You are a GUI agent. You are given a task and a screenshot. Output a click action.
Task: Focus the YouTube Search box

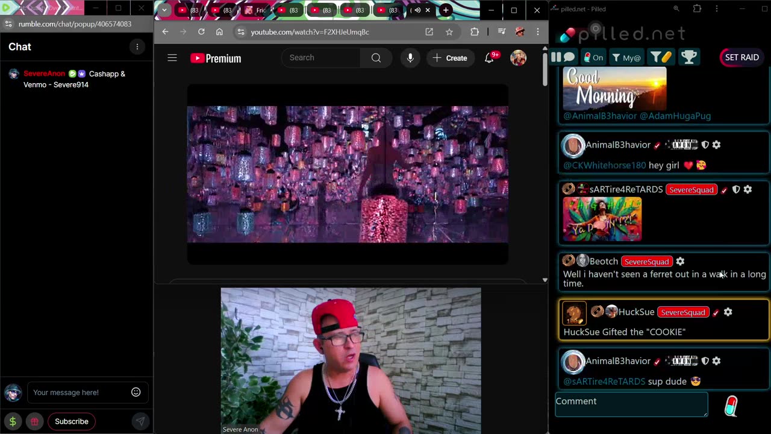coord(321,58)
